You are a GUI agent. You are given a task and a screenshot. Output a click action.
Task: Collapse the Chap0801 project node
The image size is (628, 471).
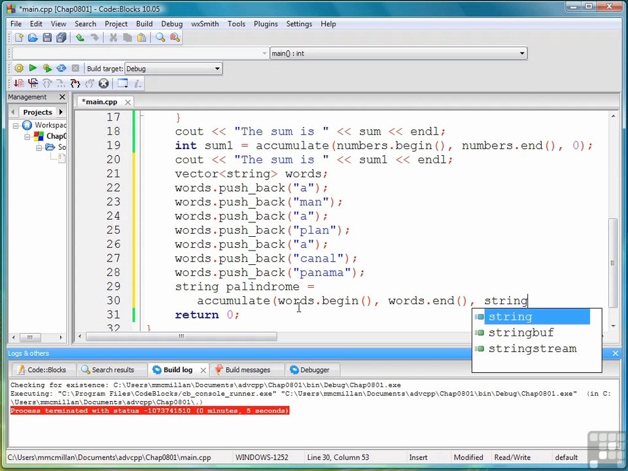pos(27,137)
